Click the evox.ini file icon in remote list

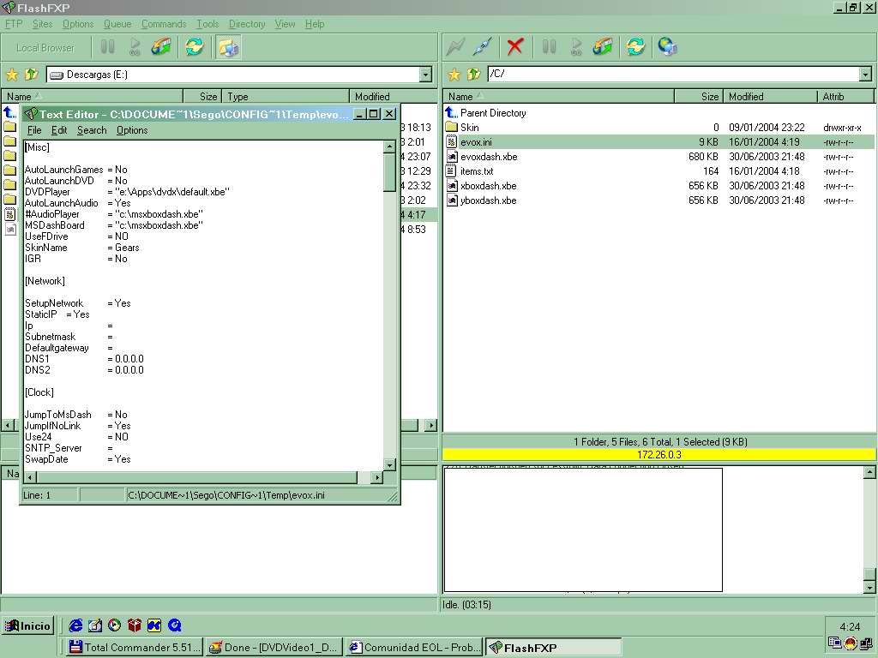(x=451, y=142)
